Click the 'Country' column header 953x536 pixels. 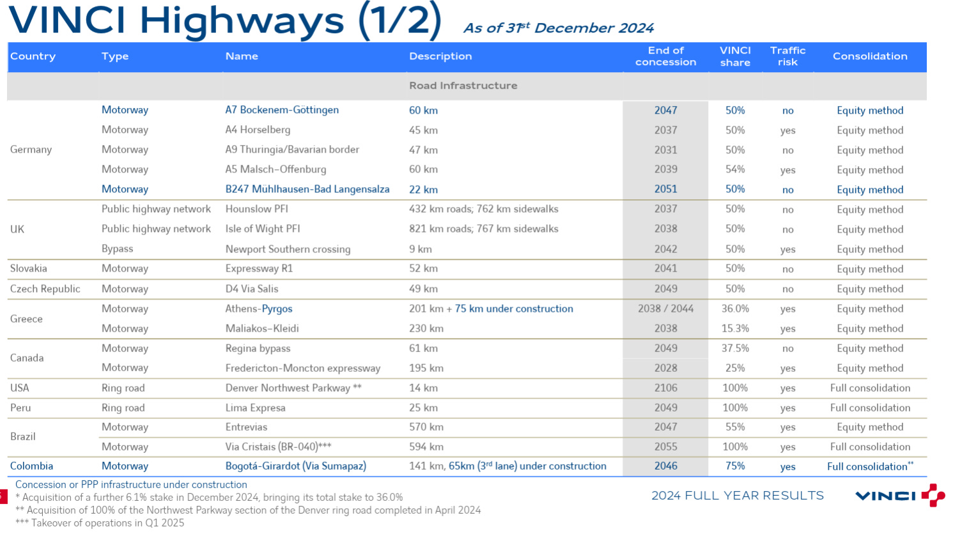pos(33,56)
